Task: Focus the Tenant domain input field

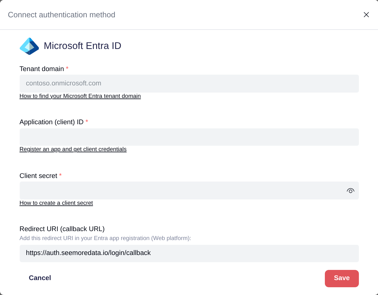Action: pos(189,84)
